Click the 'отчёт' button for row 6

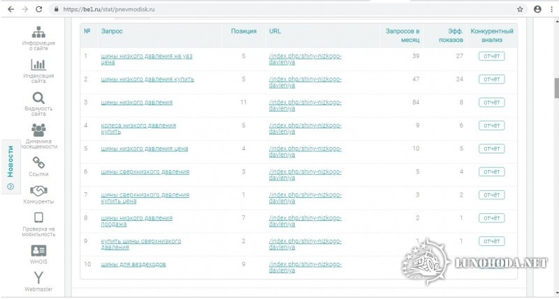click(x=491, y=171)
